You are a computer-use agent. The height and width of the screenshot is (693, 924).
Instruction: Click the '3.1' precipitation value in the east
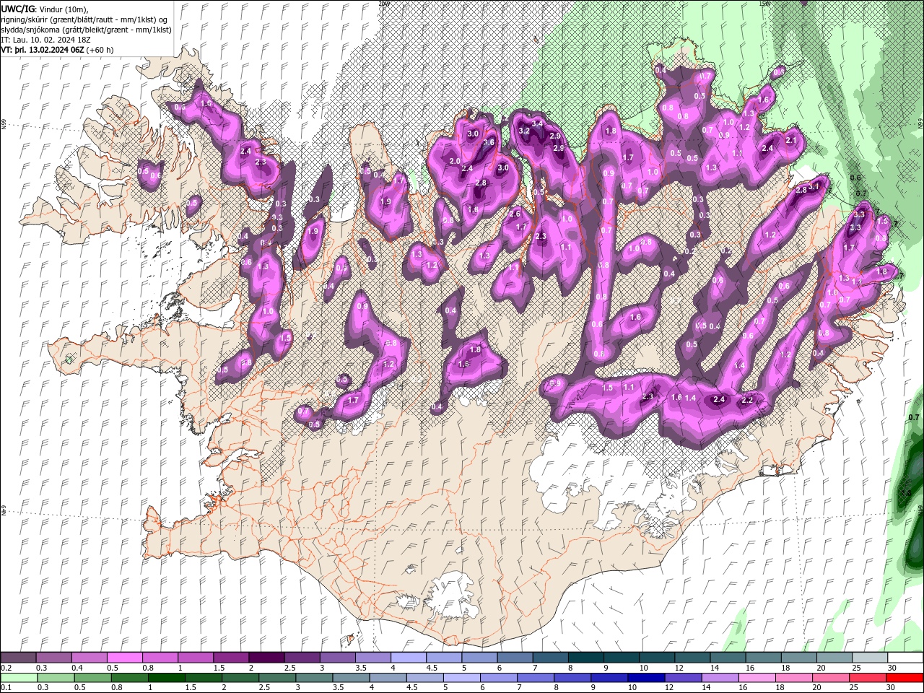pos(814,186)
